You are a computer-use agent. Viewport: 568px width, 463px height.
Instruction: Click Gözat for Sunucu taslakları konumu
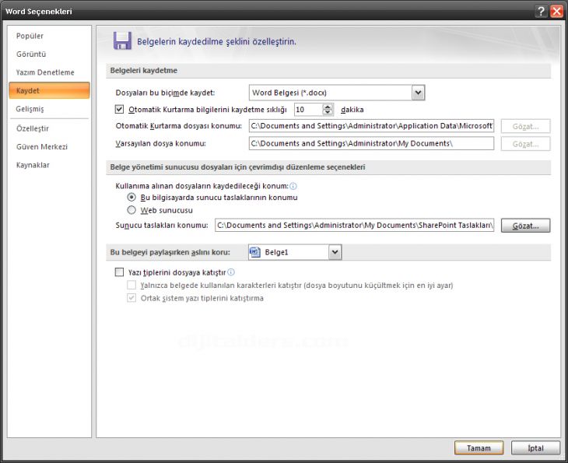[x=526, y=226]
